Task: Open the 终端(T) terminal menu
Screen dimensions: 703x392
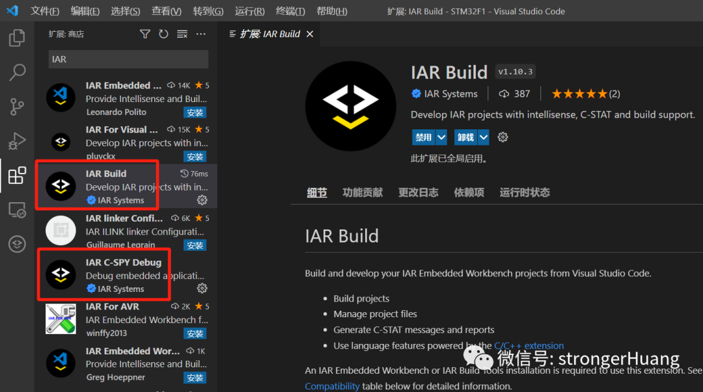Action: [x=290, y=11]
